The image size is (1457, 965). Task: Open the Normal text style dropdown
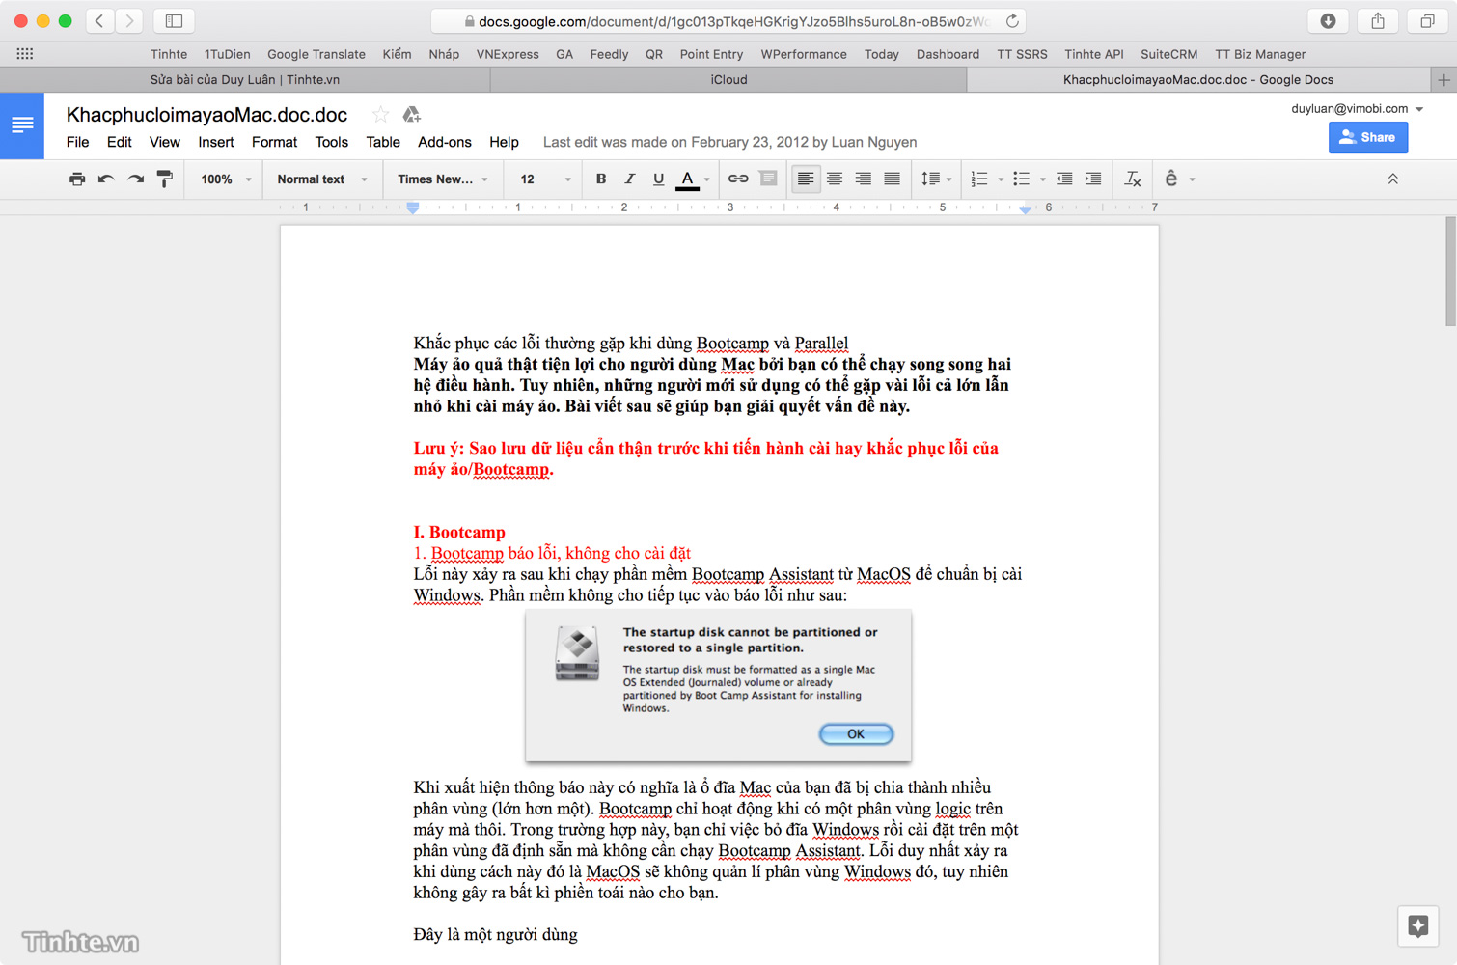point(322,179)
